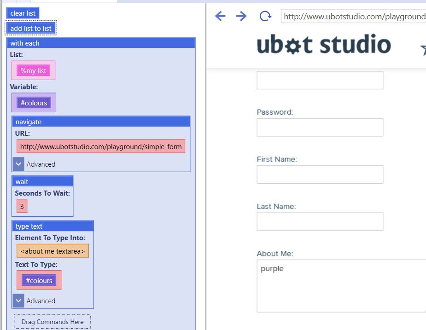The width and height of the screenshot is (426, 330).
Task: Select the add list to list command
Action: [31, 28]
